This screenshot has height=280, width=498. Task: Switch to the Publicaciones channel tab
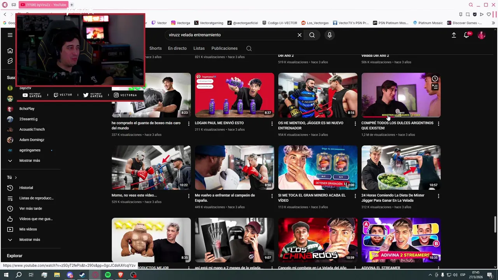tap(224, 49)
